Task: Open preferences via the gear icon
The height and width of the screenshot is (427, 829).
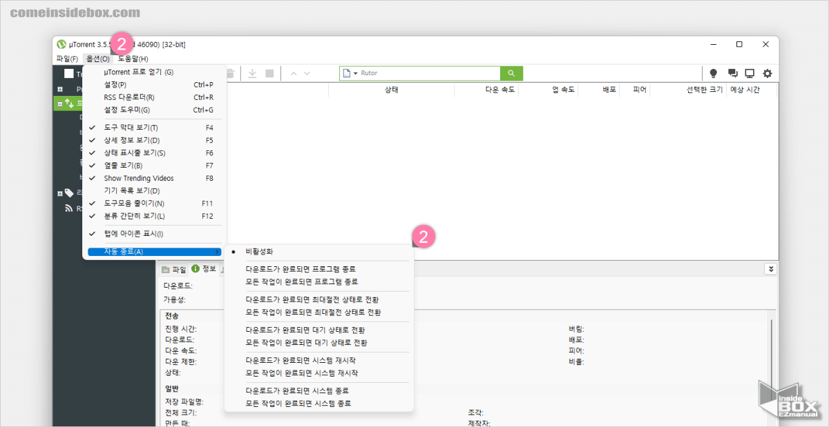Action: coord(767,73)
